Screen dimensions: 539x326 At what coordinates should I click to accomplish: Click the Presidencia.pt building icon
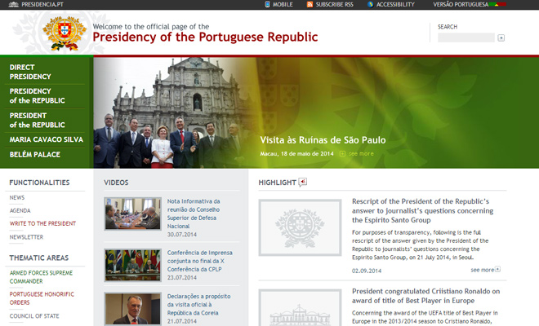point(13,4)
